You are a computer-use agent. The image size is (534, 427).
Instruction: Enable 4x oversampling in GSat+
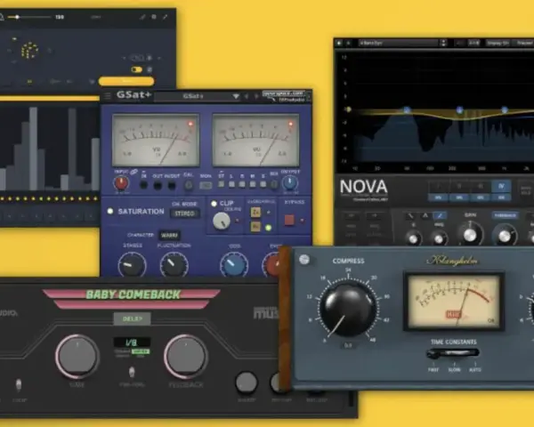point(255,226)
